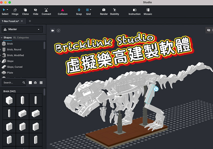Open the white color swatch picker
Viewport: 213px width, 149px height.
click(x=30, y=82)
